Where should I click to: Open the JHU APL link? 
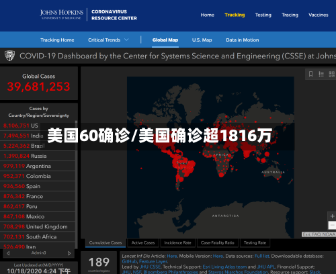coord(266,267)
